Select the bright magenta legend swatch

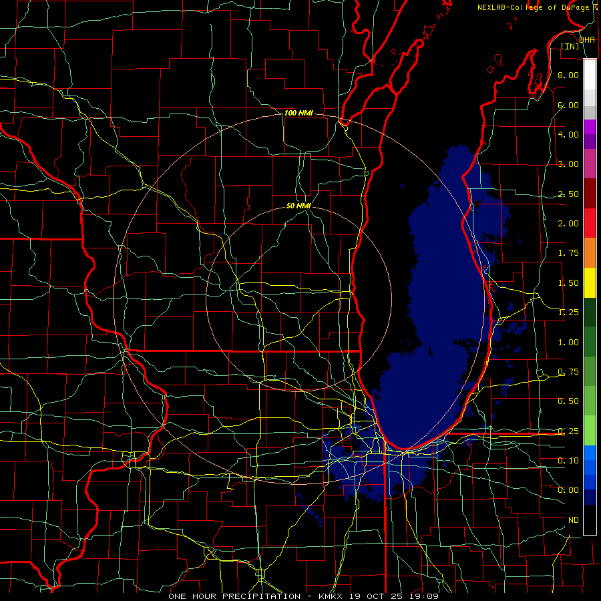590,127
